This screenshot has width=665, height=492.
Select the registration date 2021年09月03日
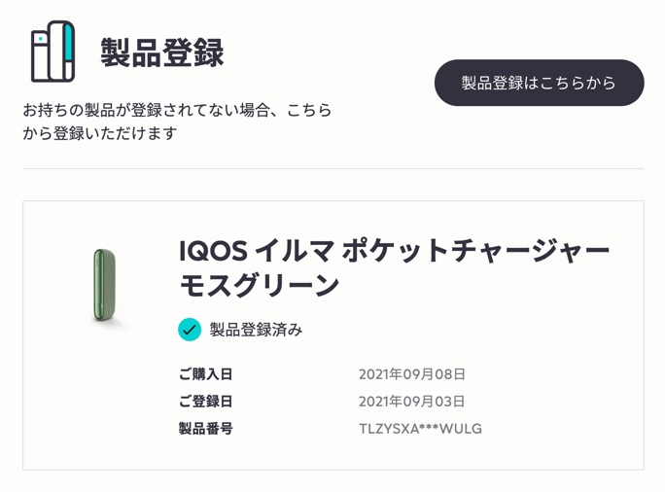tap(412, 402)
